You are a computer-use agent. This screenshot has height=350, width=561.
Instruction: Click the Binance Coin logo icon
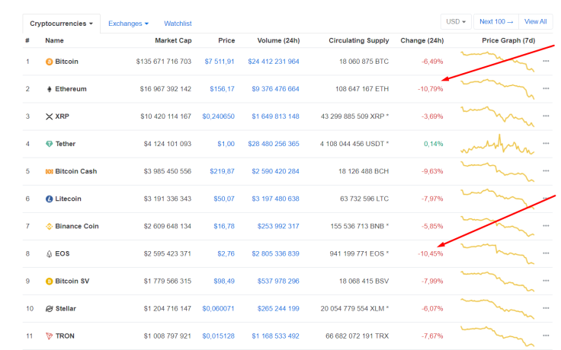[x=49, y=227]
